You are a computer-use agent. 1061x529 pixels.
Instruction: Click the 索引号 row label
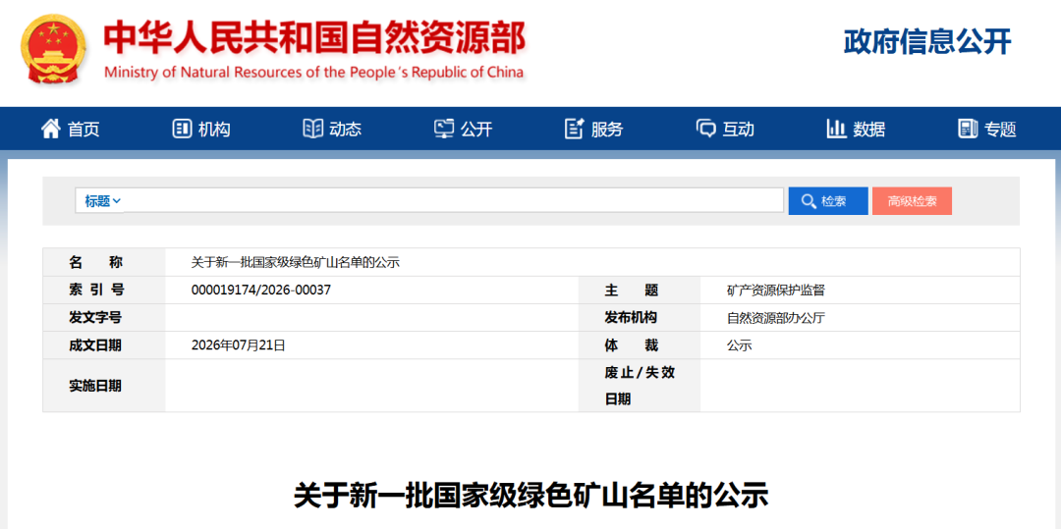[x=96, y=290]
